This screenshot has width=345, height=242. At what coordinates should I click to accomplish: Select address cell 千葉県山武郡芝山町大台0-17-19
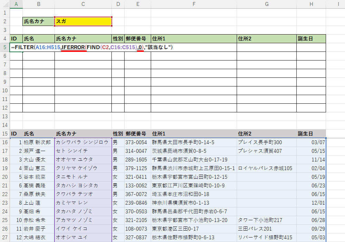(x=194, y=160)
